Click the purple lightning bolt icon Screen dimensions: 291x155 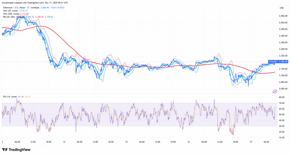point(275,91)
